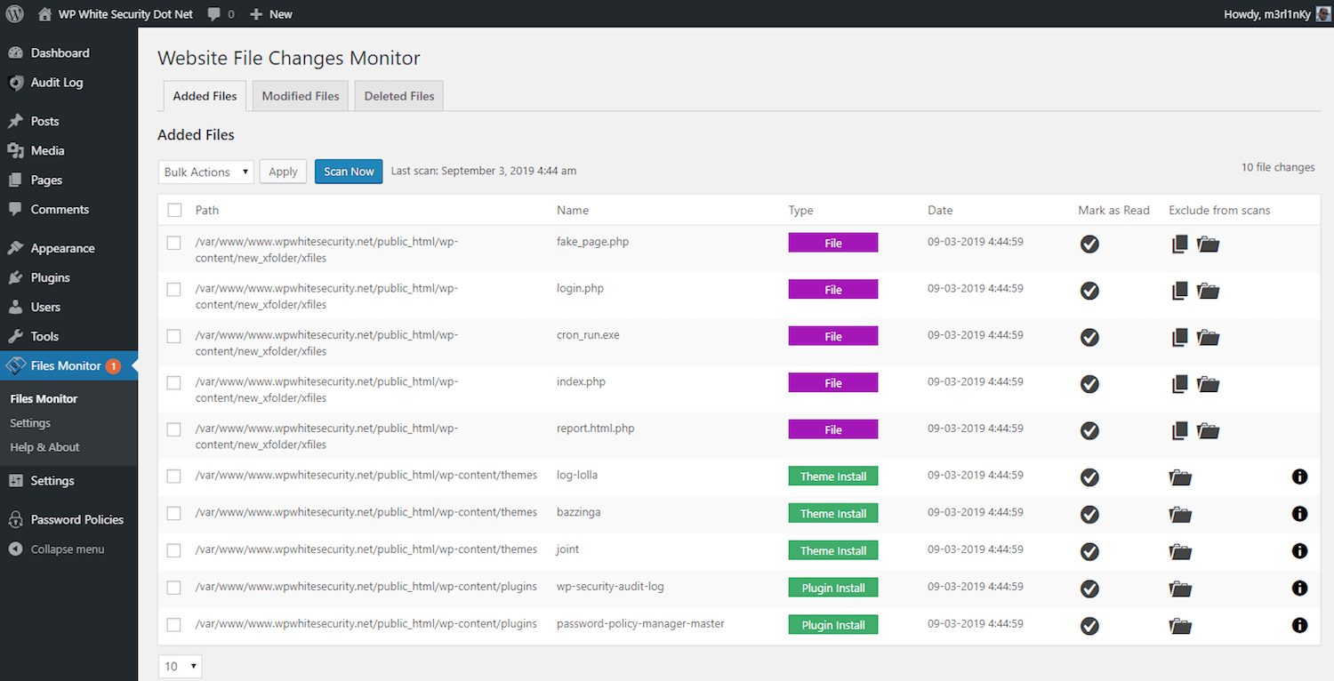Mark fake_page.php as read
This screenshot has height=681, width=1334.
point(1089,244)
